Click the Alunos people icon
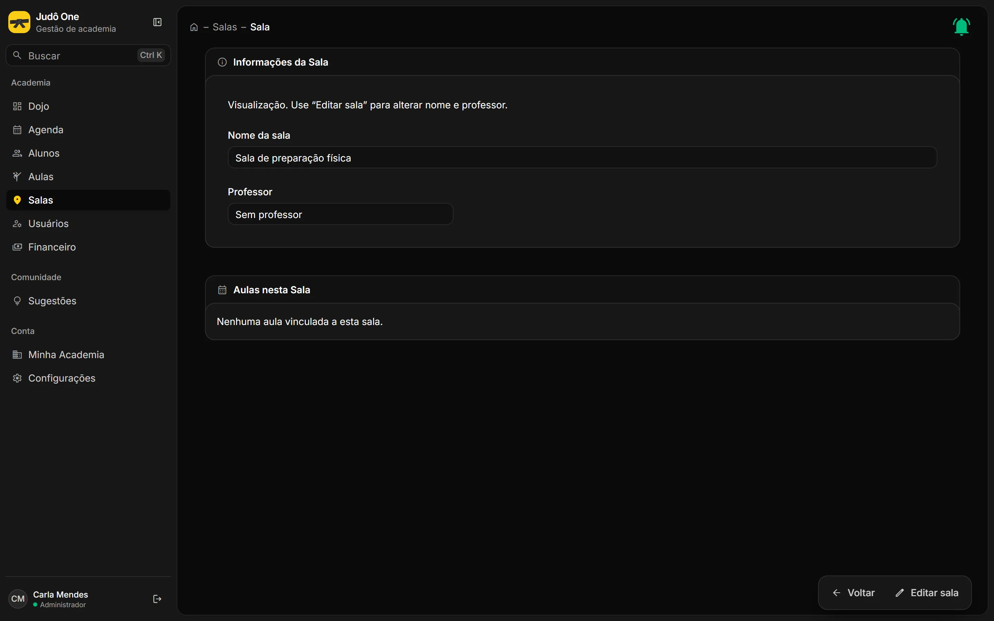 click(17, 153)
